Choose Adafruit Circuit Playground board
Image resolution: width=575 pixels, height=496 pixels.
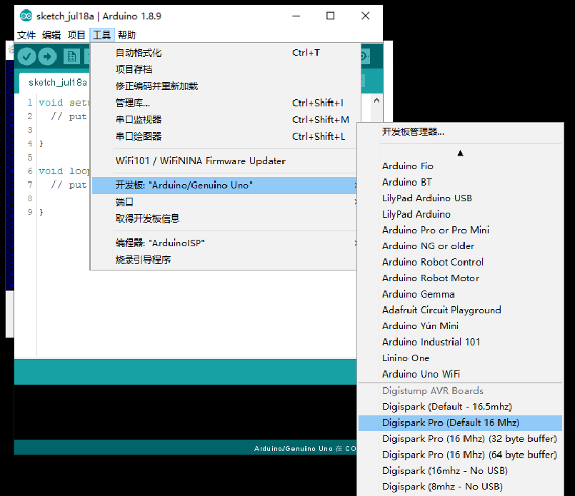(460, 310)
